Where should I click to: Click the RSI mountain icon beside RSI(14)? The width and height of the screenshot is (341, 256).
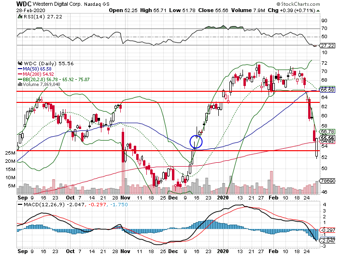20,16
